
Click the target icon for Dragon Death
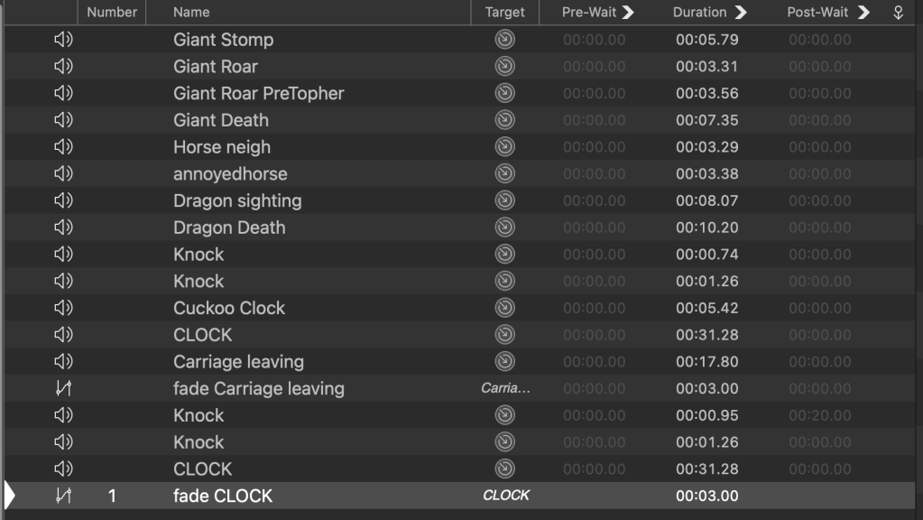coord(504,227)
